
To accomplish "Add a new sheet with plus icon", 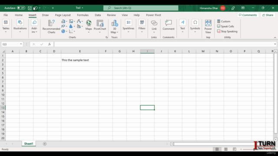I will coord(45,144).
